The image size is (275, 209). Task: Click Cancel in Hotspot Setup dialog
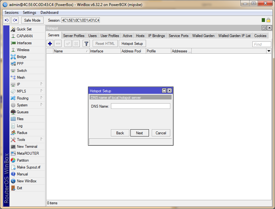coord(161,133)
